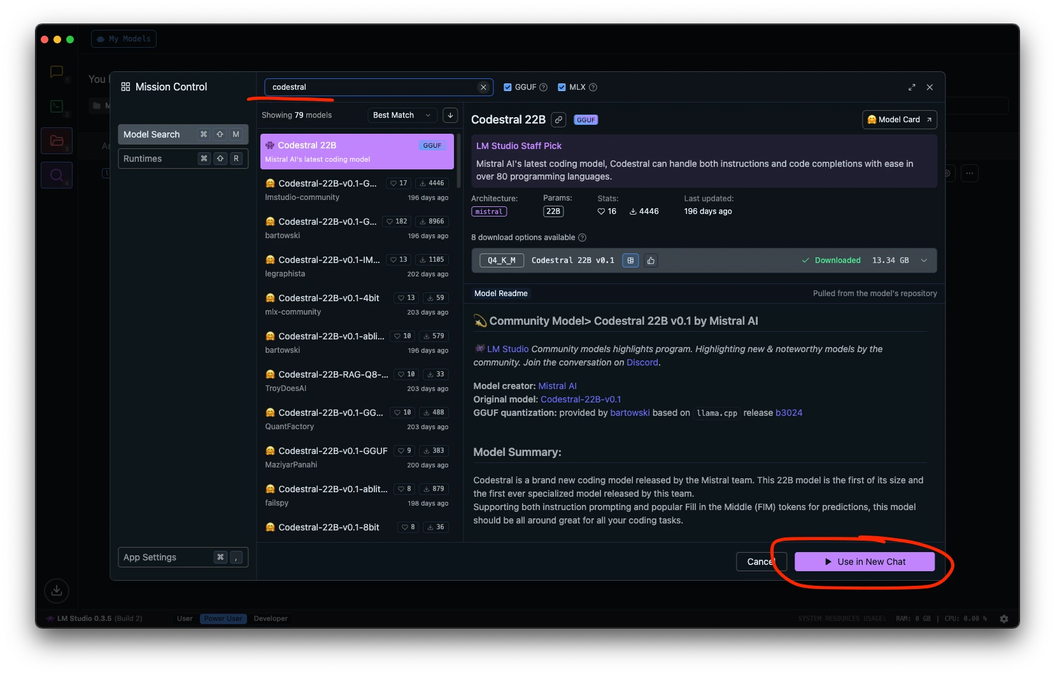Screen dimensions: 1055x675
Task: Open the Chat sidebar icon
Action: (57, 73)
